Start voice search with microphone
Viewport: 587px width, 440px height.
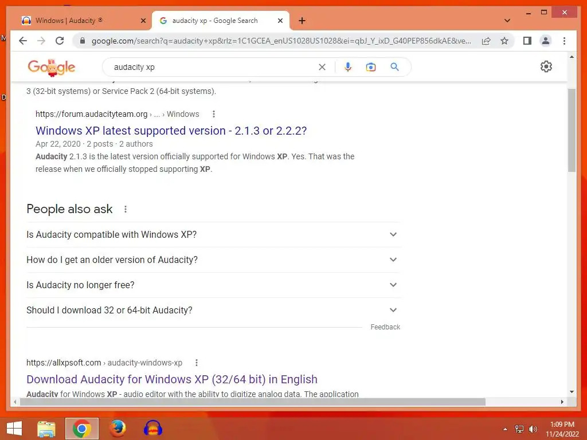(x=348, y=67)
